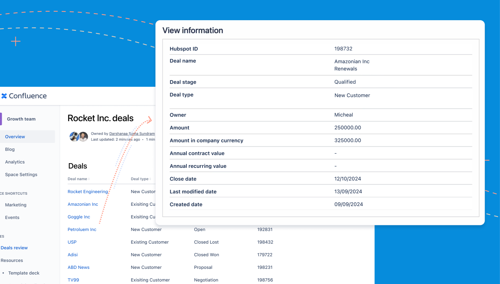Select ID 192831 in the deals table

[x=265, y=229]
